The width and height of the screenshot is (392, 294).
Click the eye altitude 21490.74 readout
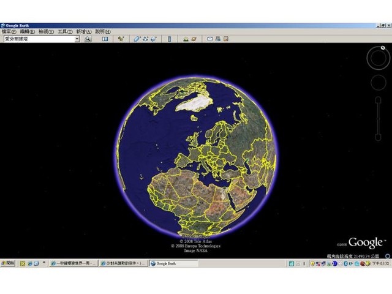(353, 256)
